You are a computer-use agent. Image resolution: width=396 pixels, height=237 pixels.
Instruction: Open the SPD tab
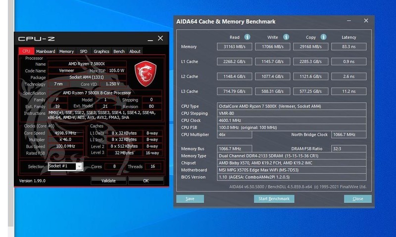[x=84, y=51]
